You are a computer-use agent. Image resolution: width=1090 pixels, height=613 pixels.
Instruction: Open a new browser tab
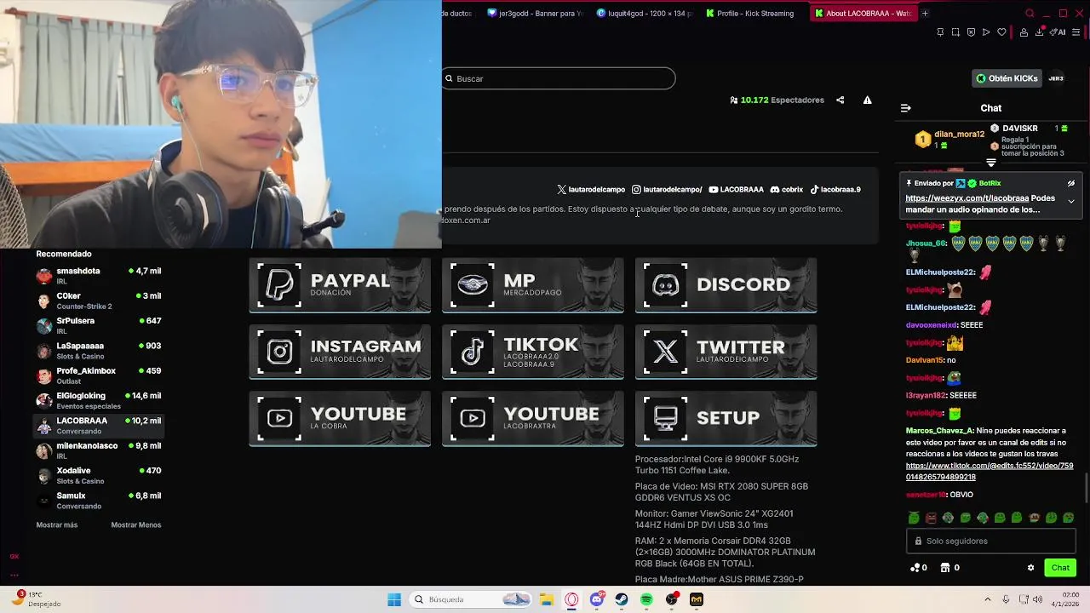[925, 13]
